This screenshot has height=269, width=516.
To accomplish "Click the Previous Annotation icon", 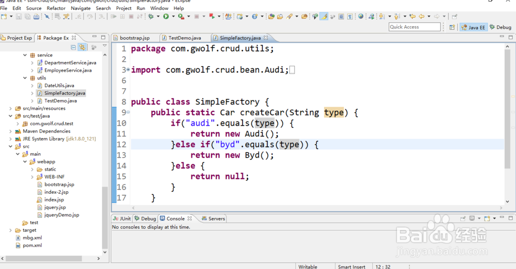I will click(x=396, y=16).
